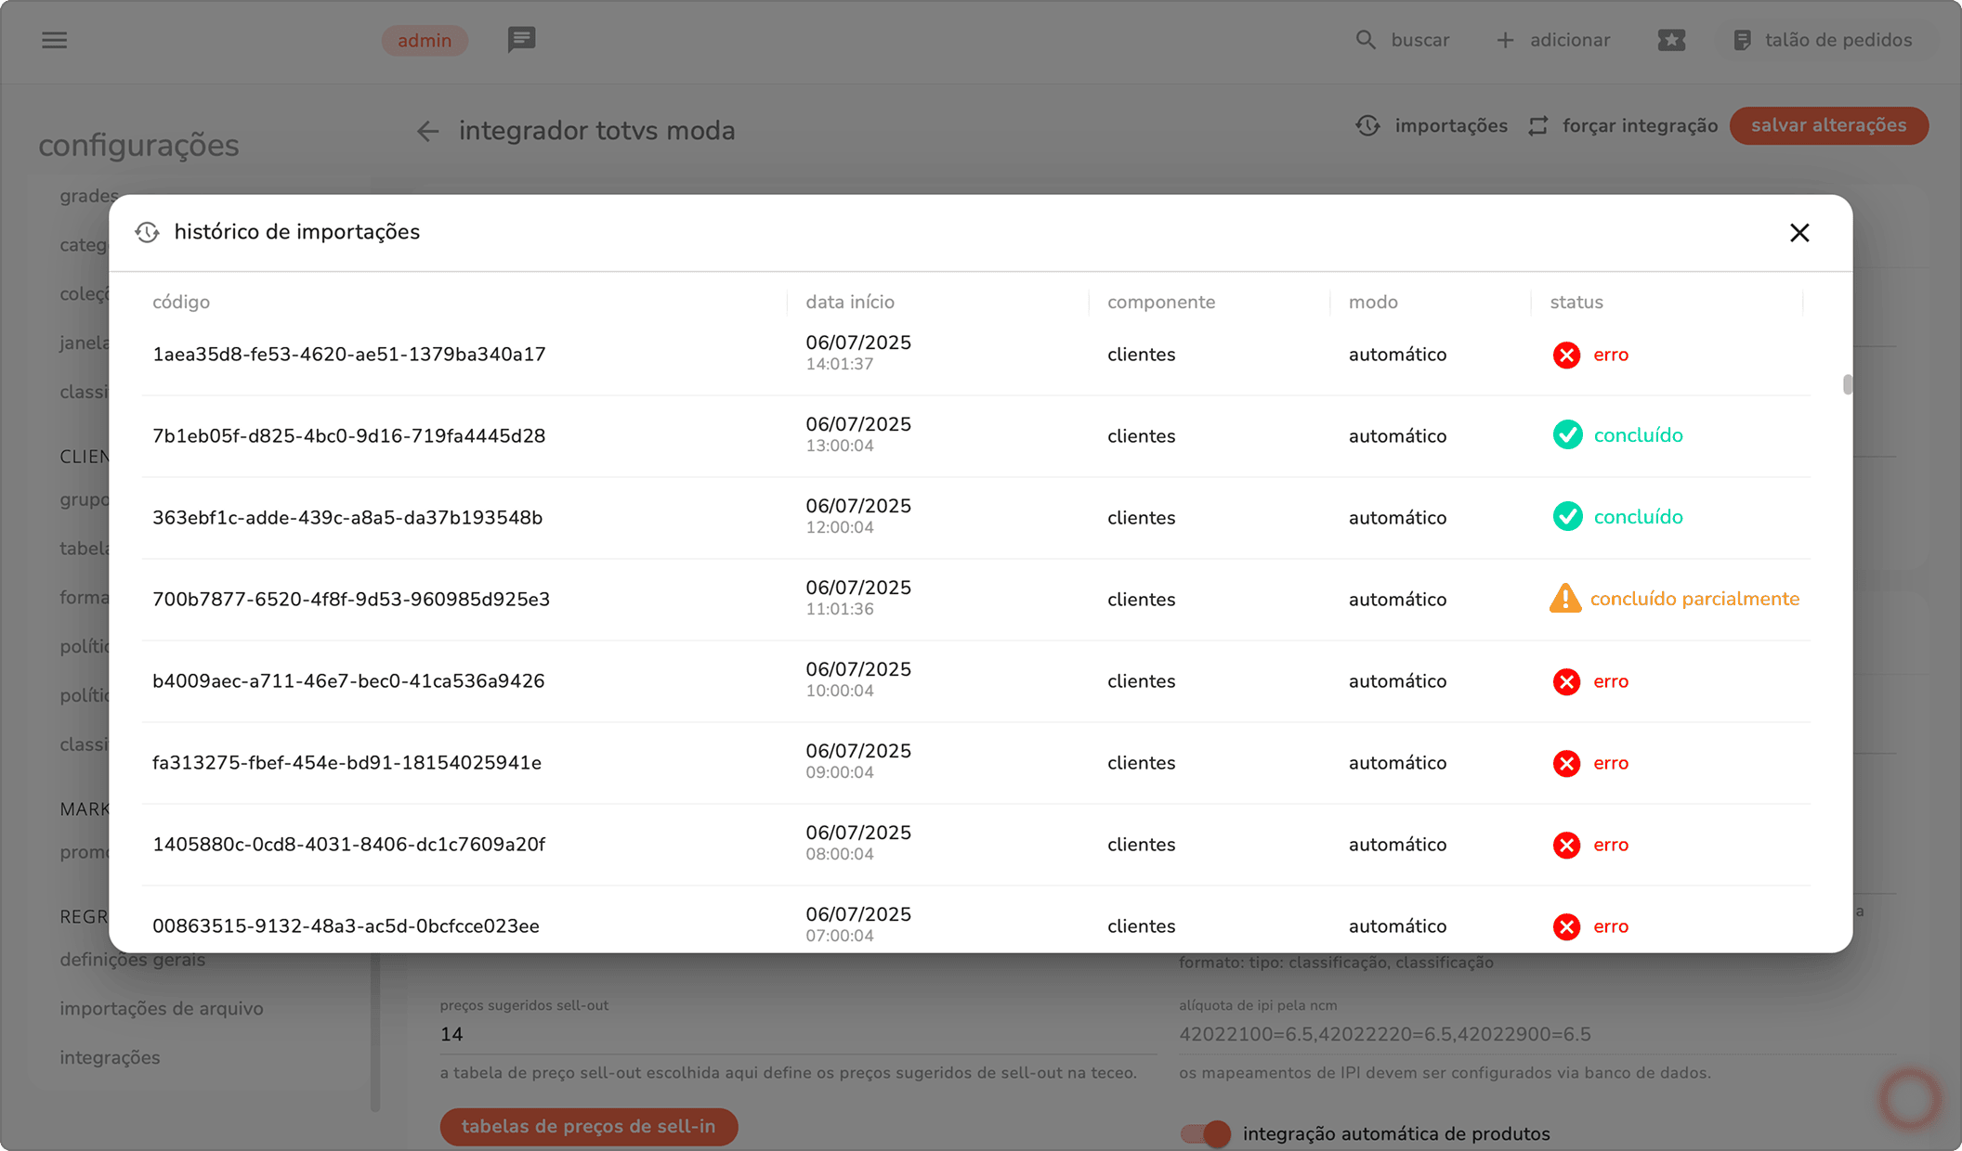
Task: Open definições gerais in sidebar
Action: pyautogui.click(x=133, y=960)
